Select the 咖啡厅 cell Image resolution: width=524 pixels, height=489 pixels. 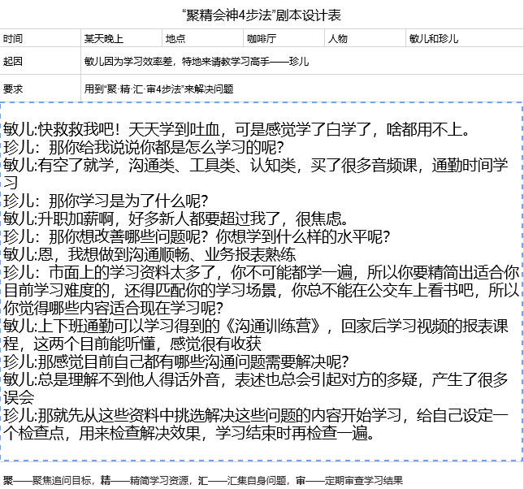pyautogui.click(x=284, y=38)
